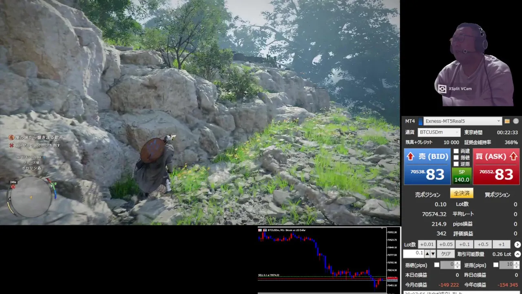The image size is (522, 294).
Task: Open the orange folder icon in trade panel
Action: click(507, 121)
